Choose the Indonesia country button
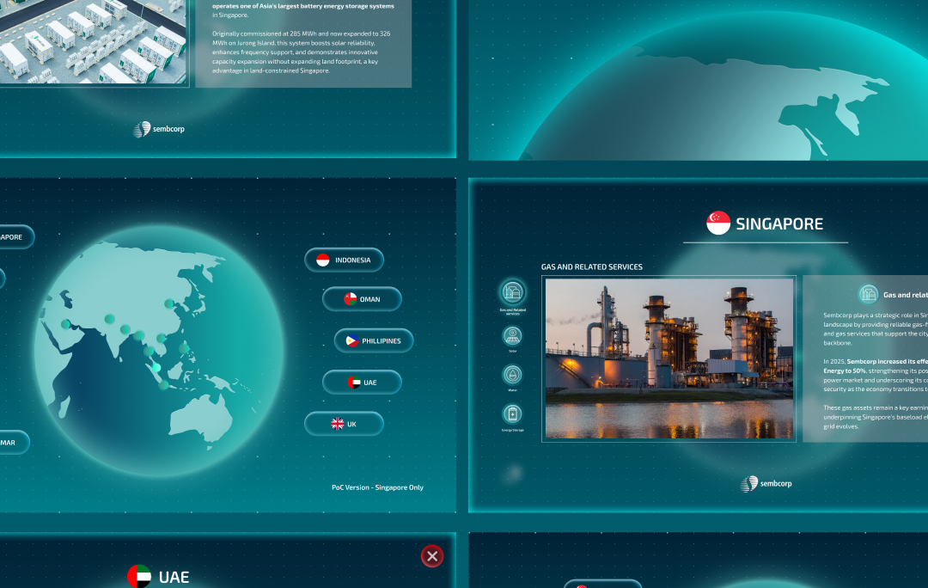 tap(344, 260)
